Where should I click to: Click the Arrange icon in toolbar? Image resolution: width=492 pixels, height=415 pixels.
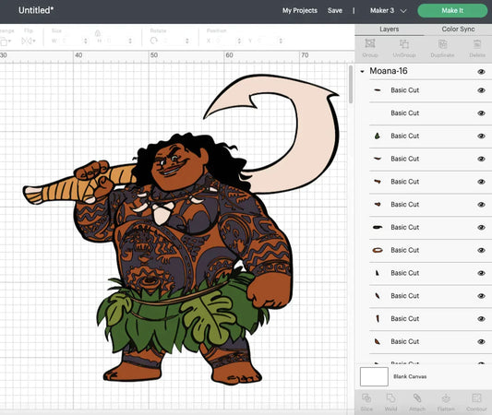[x=5, y=41]
